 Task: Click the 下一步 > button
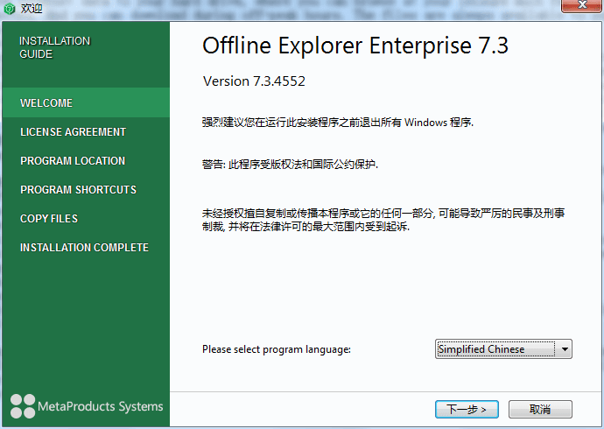467,409
